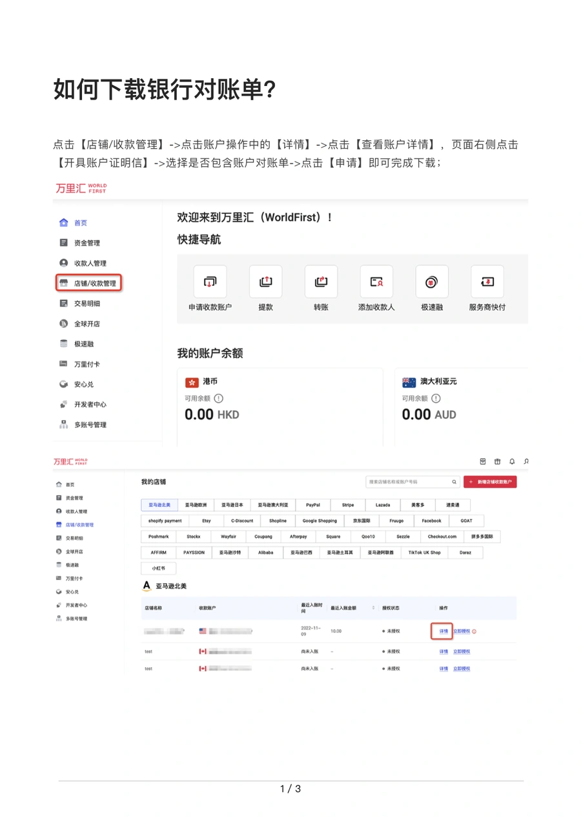The height and width of the screenshot is (823, 581).
Task: Click the 服务商快付 quick navigation icon
Action: pyautogui.click(x=487, y=282)
